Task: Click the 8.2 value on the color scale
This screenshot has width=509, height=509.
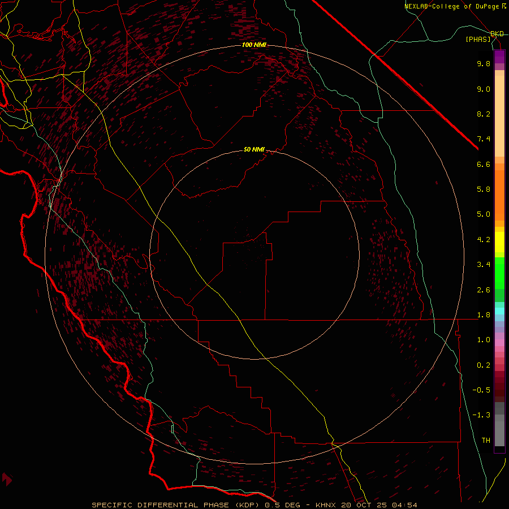Action: pos(484,114)
